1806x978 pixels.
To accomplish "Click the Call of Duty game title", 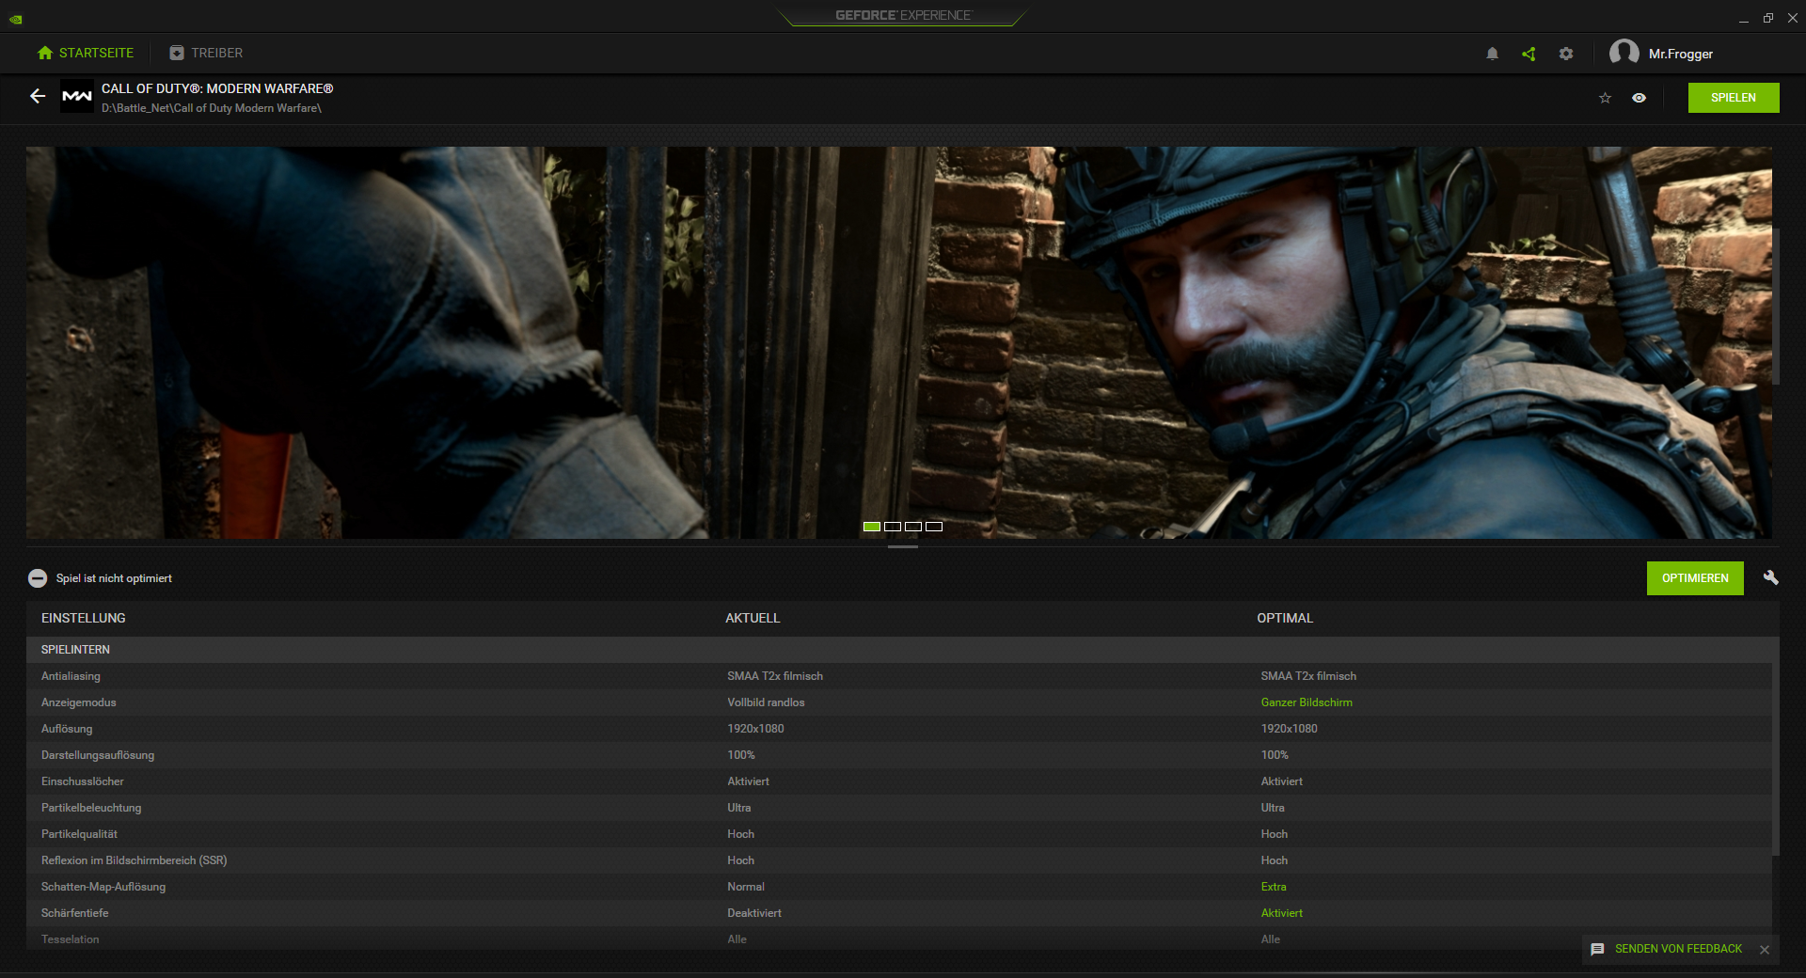I will click(217, 88).
